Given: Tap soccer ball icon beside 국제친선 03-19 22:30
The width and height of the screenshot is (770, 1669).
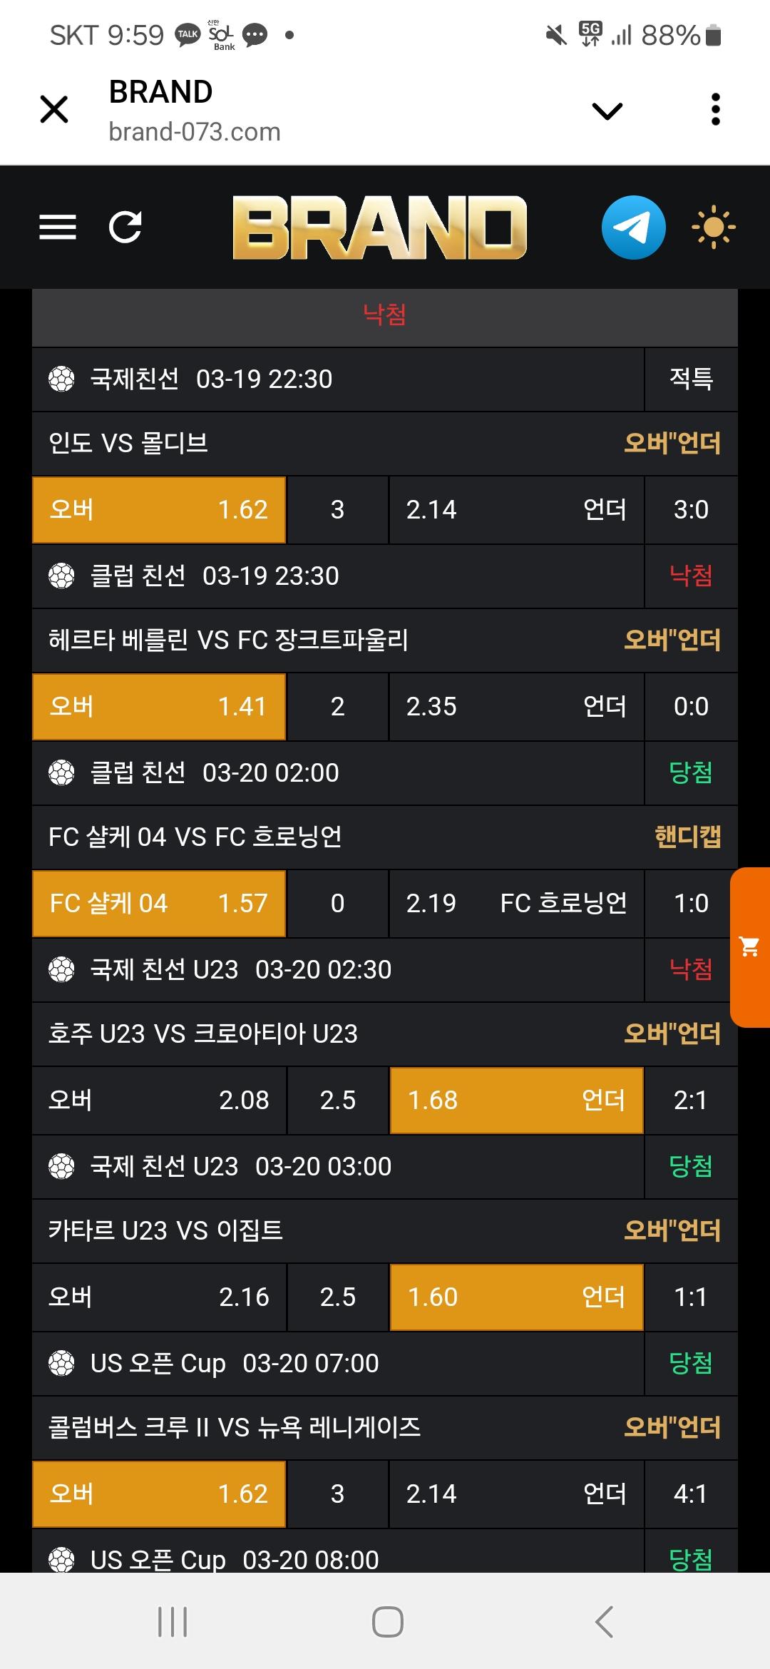Looking at the screenshot, I should pos(61,379).
